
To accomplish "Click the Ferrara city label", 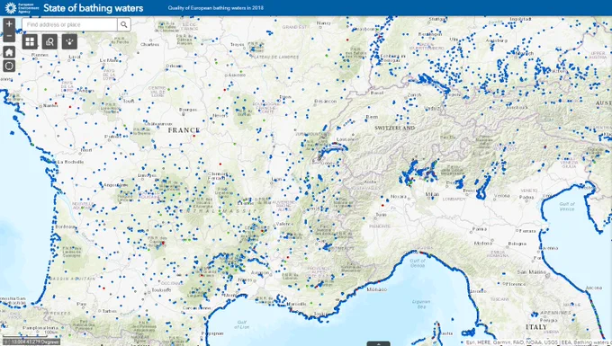I will tap(526, 231).
